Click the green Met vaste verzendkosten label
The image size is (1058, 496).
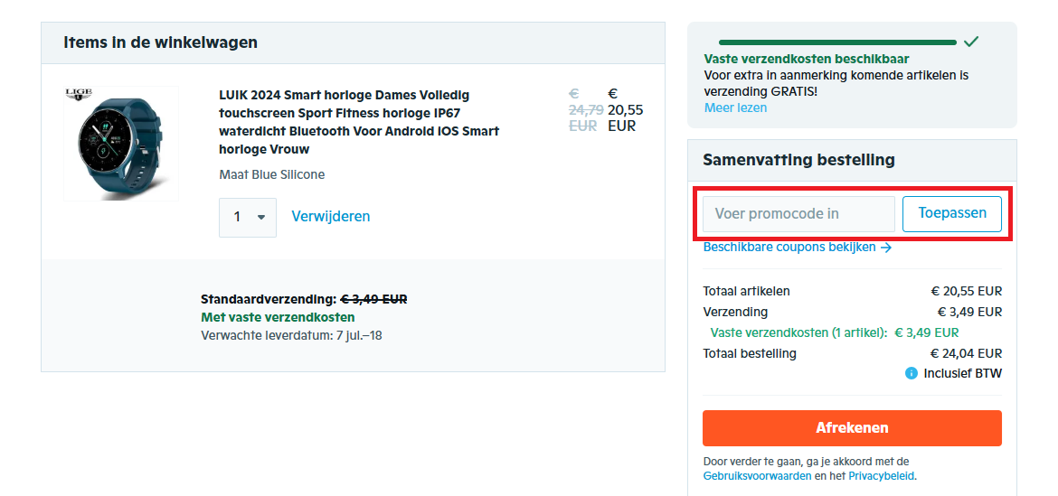[278, 317]
